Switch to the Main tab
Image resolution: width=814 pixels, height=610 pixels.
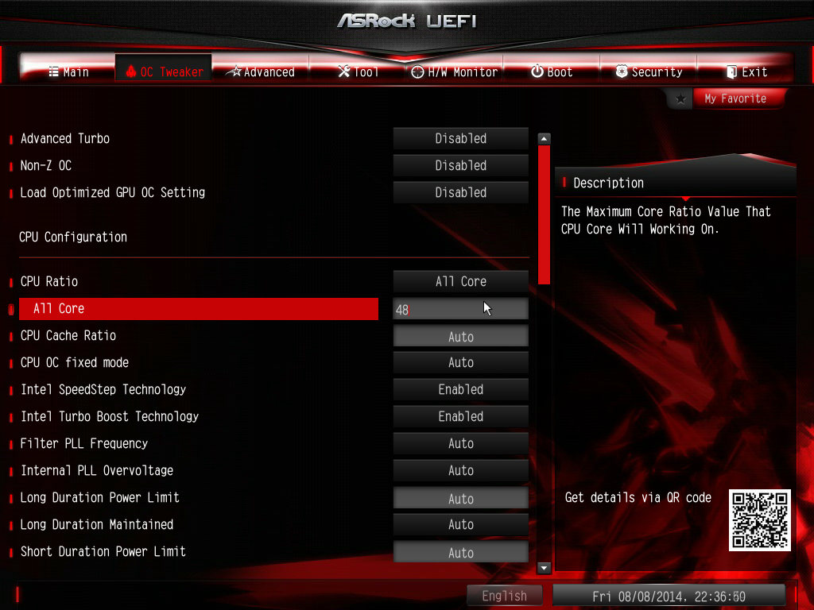pos(68,71)
